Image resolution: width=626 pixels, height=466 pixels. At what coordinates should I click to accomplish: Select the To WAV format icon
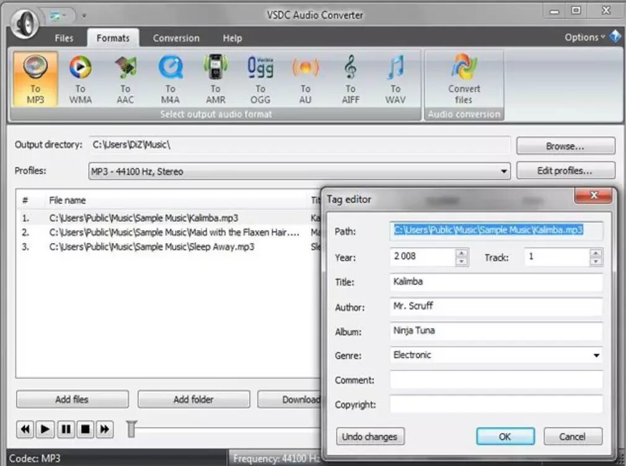[395, 79]
